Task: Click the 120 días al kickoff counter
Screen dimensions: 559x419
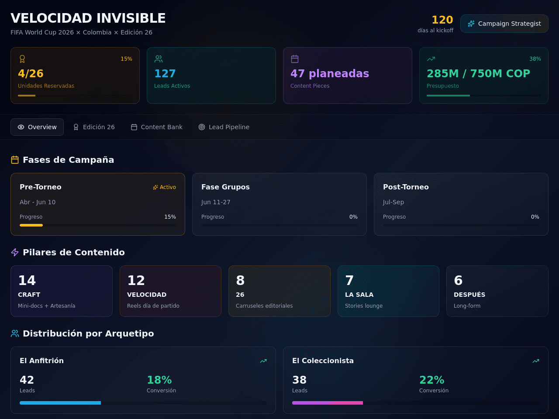Action: click(435, 24)
